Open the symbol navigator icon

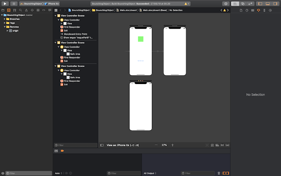(14, 10)
